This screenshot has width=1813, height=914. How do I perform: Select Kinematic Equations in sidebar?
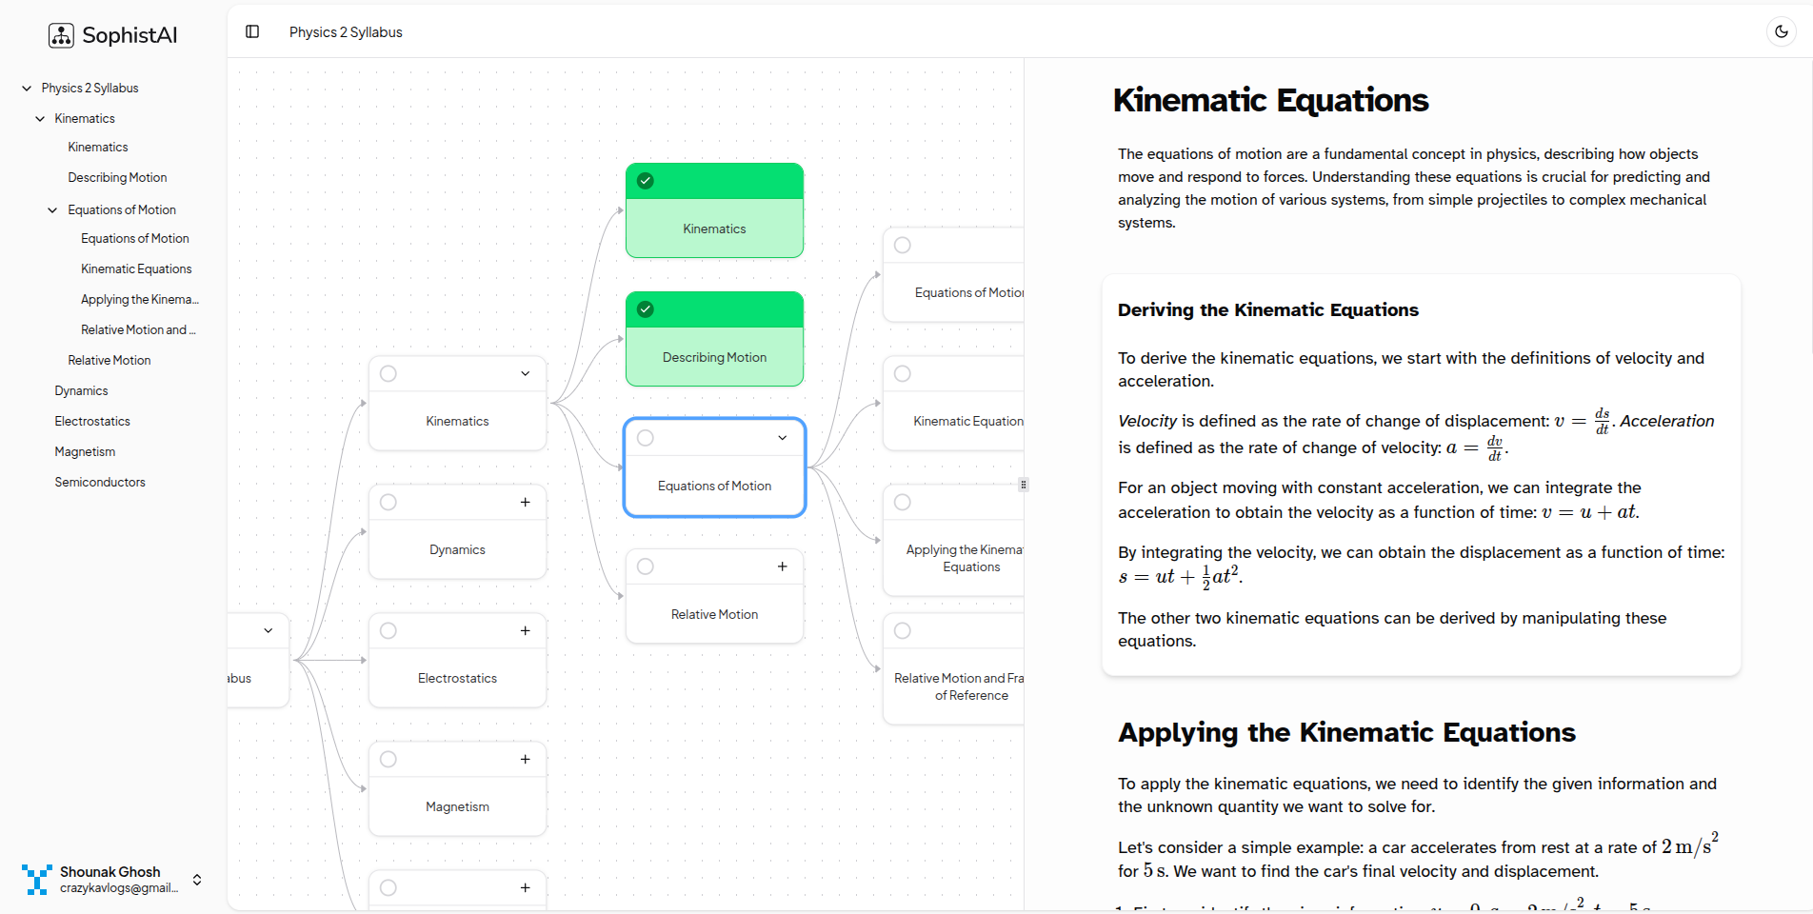coord(136,269)
